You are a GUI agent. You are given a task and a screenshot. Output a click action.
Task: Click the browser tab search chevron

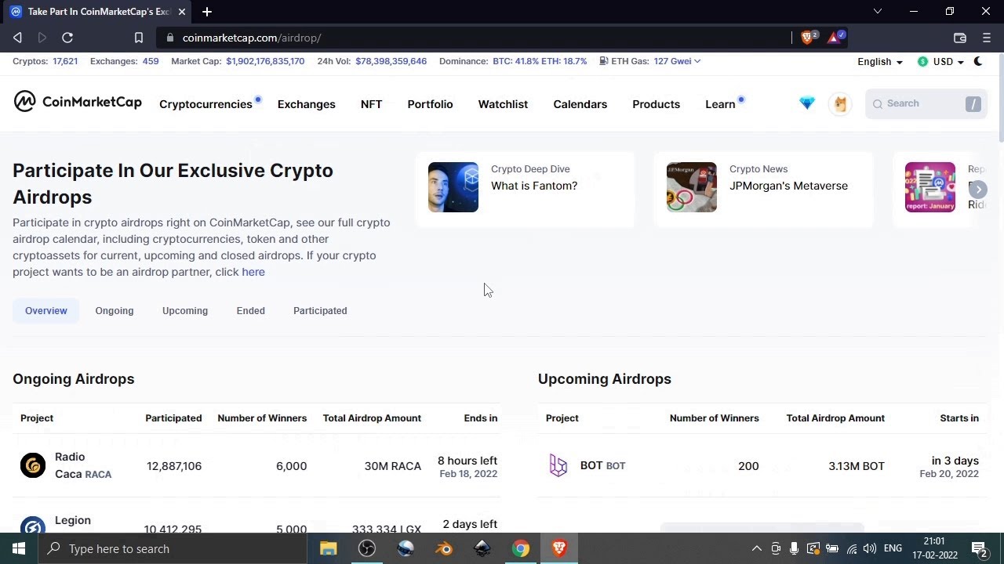(x=878, y=12)
